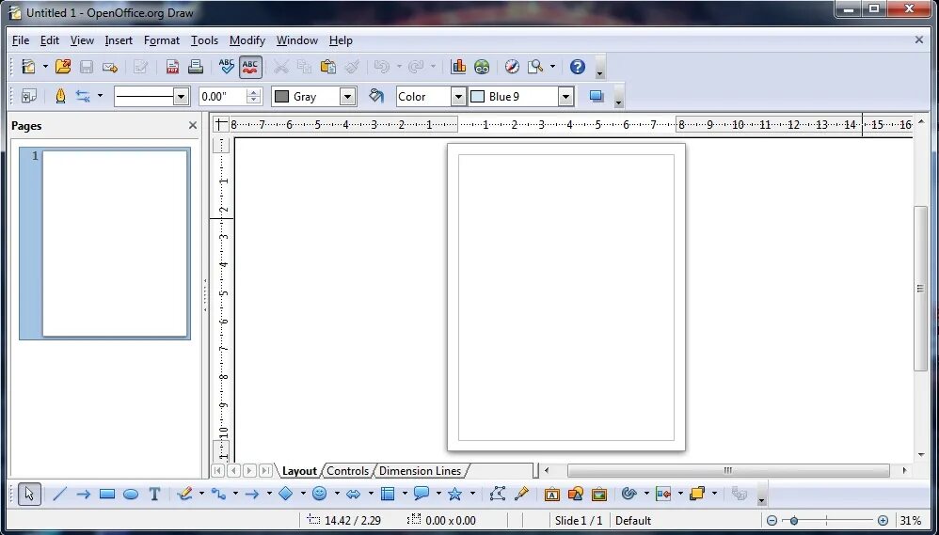Open the File menu
Screen dimensions: 939x535
21,40
